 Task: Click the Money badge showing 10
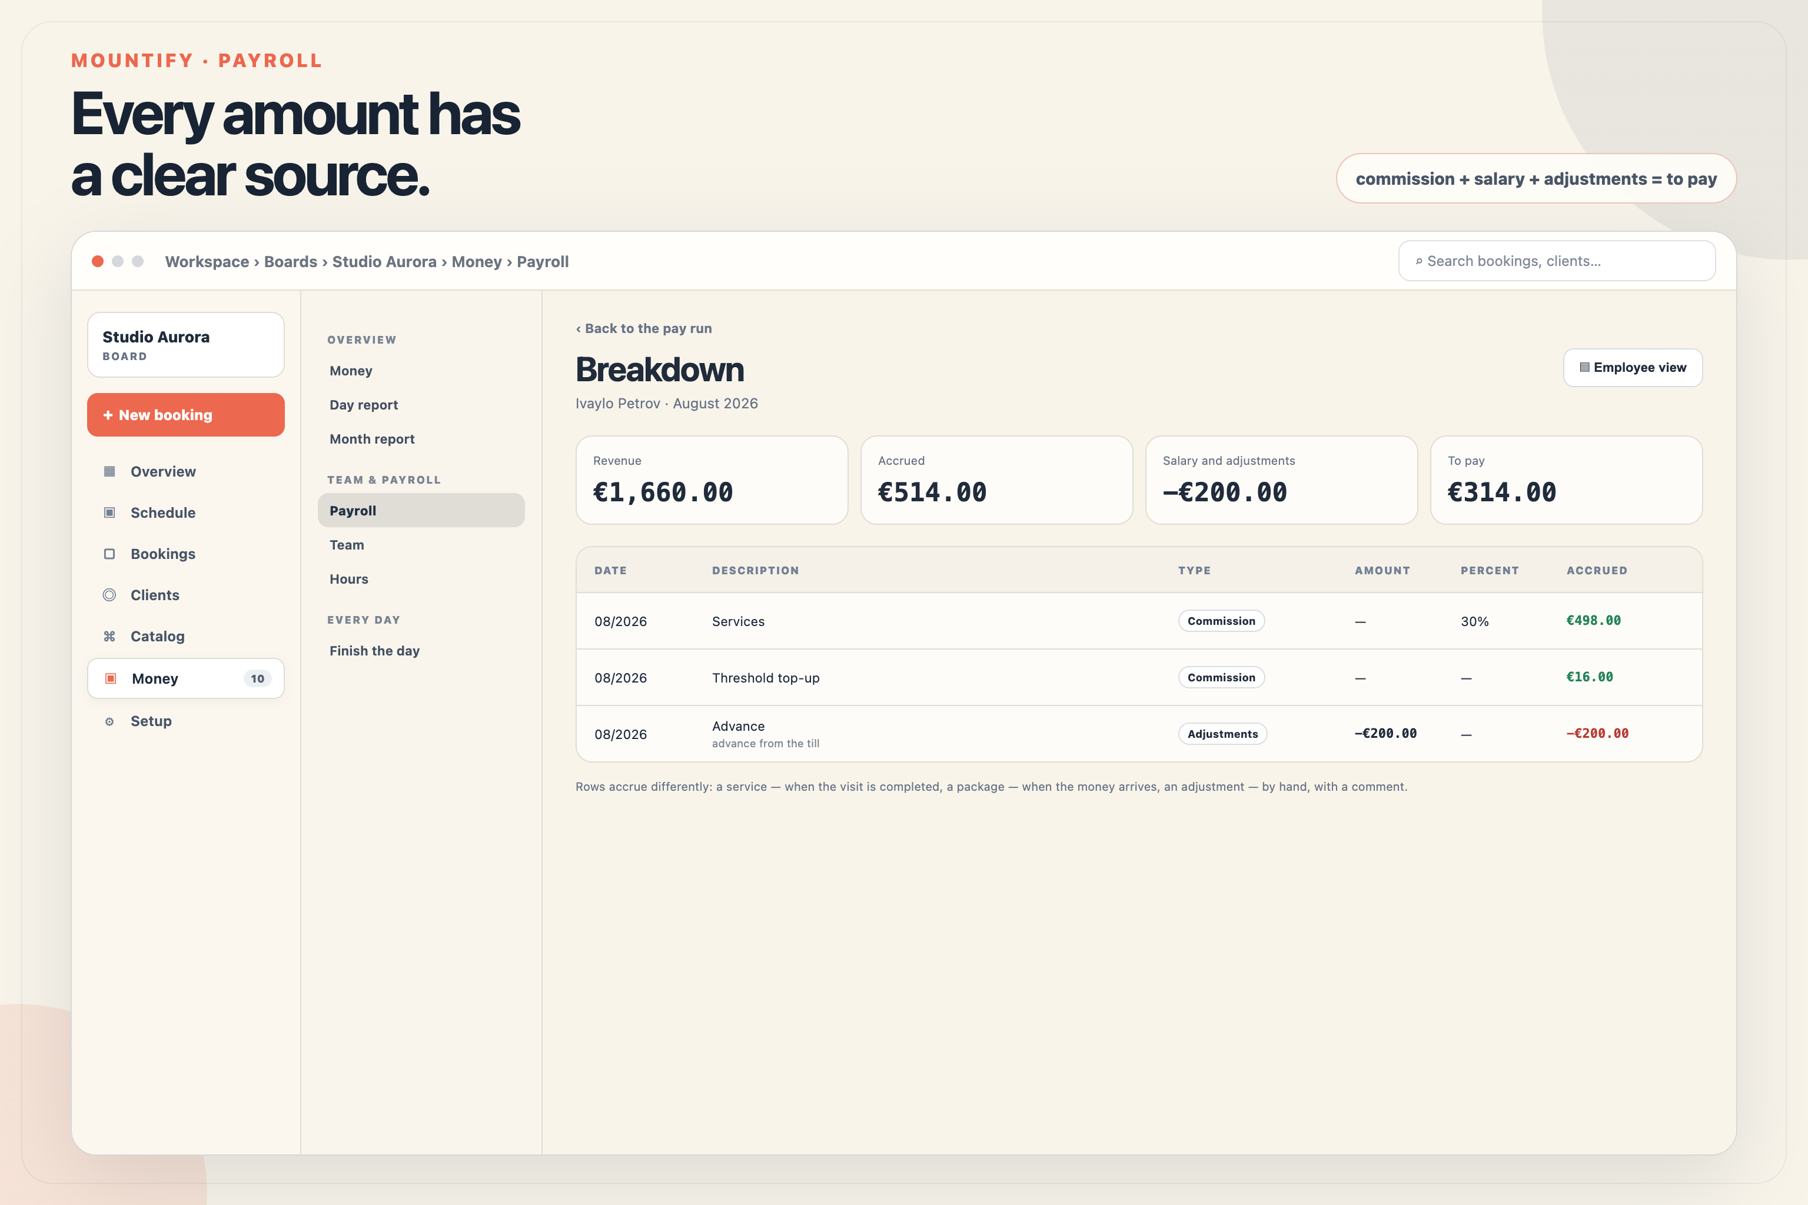click(258, 678)
